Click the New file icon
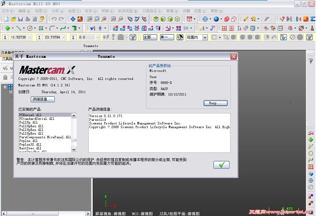The height and width of the screenshot is (216, 317). tap(6, 19)
